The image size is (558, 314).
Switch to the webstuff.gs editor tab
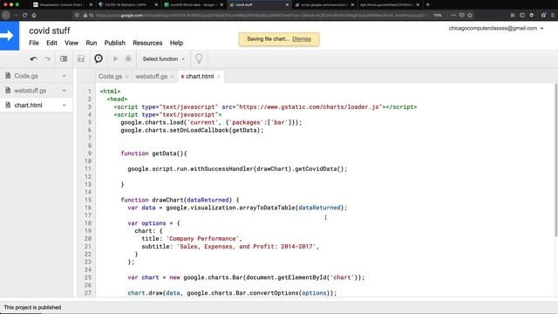click(151, 76)
